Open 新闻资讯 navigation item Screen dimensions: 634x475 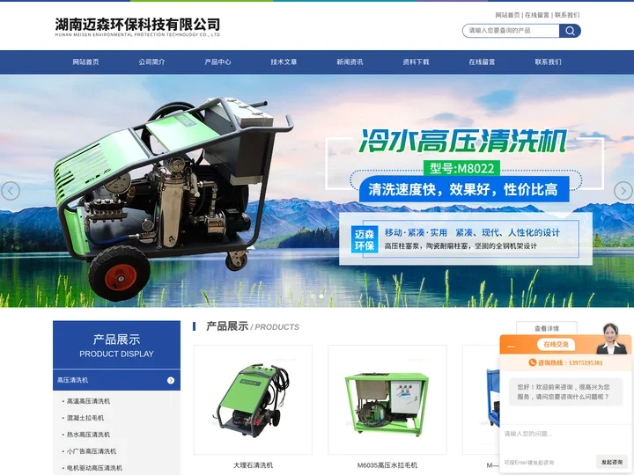coord(350,62)
